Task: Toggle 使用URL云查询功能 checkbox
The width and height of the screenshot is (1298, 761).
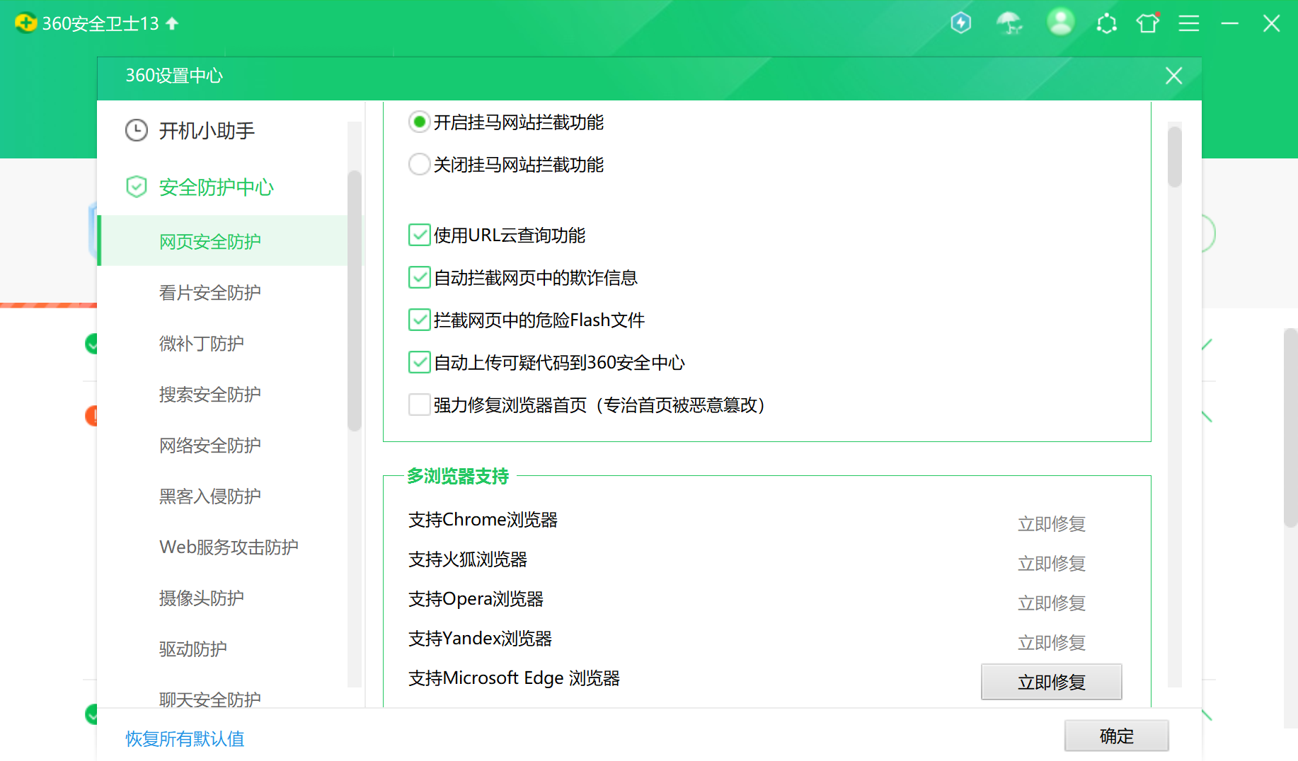Action: pos(420,235)
